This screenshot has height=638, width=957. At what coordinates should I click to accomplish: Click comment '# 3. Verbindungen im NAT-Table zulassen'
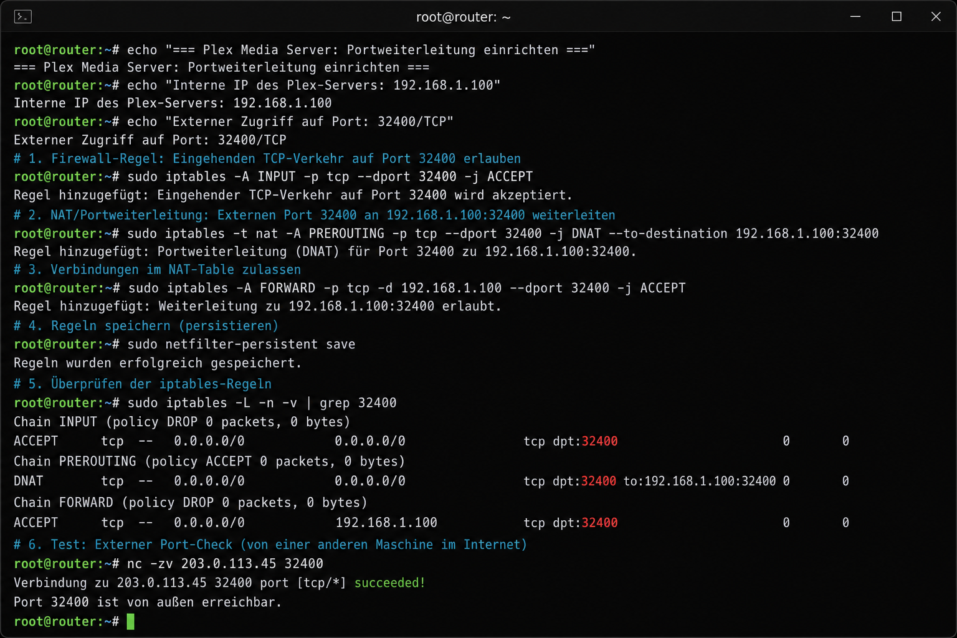coord(158,270)
